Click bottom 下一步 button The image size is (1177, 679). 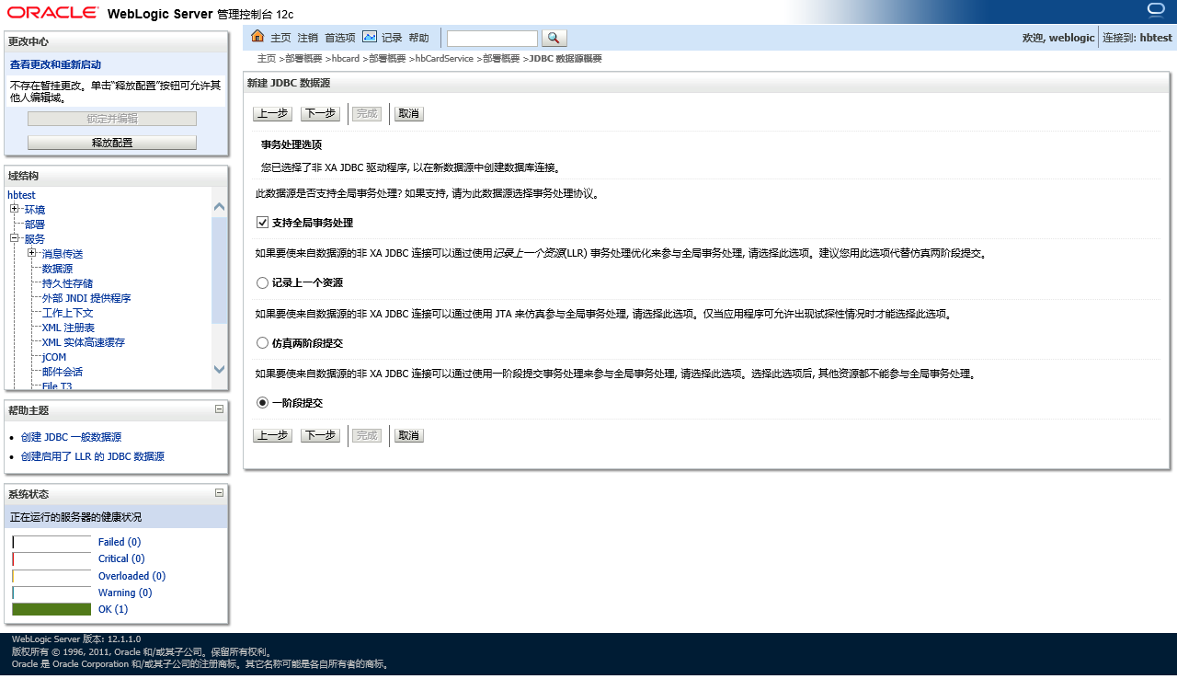pos(320,436)
